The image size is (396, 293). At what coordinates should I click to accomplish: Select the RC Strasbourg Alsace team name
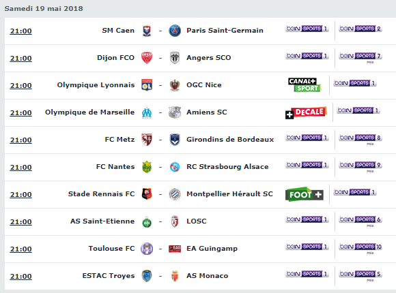point(227,167)
